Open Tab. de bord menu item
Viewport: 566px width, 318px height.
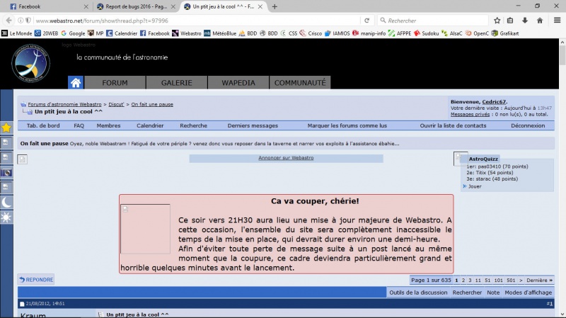pos(43,126)
